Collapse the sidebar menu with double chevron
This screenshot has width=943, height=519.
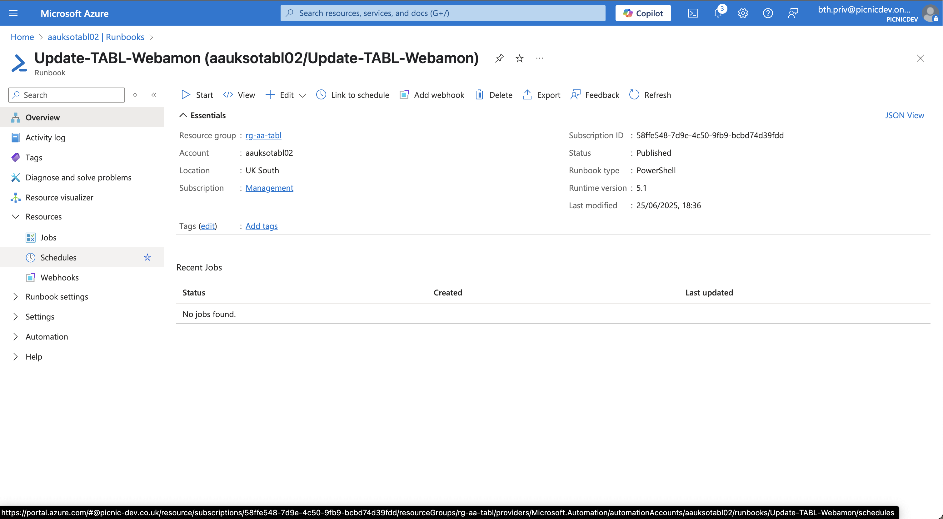pyautogui.click(x=154, y=95)
